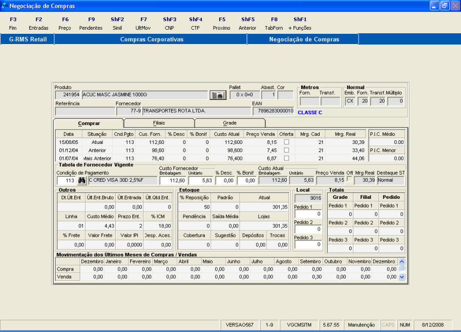Image resolution: width=461 pixels, height=332 pixels.
Task: Click the product search camera icon
Action: 217,95
